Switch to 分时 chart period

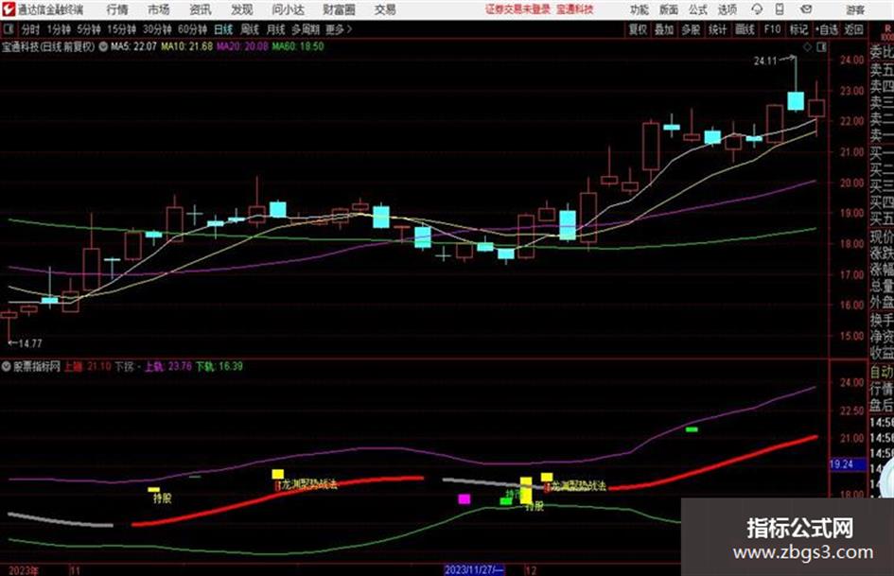[30, 29]
